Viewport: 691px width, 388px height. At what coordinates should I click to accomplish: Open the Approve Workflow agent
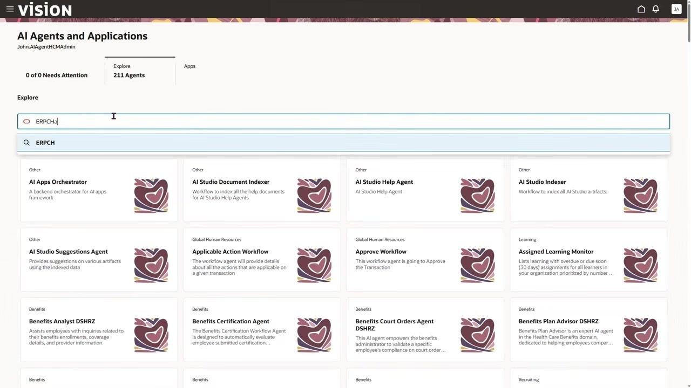381,252
